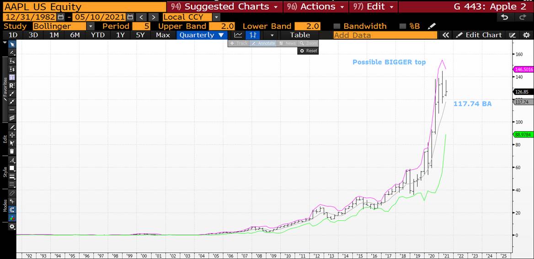Viewport: 534px width, 259px height.
Task: Switch to line chart type icon
Action: click(238, 35)
